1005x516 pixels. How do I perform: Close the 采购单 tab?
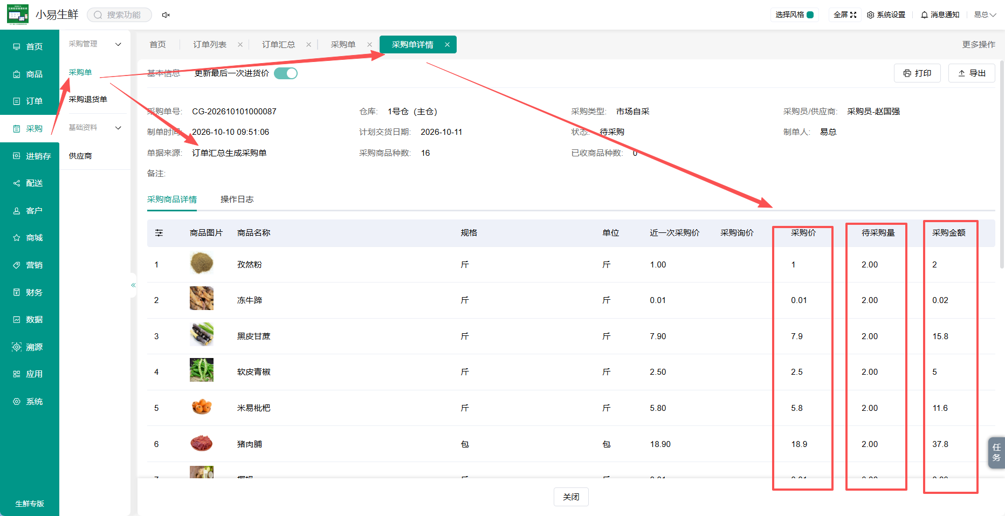tap(369, 45)
